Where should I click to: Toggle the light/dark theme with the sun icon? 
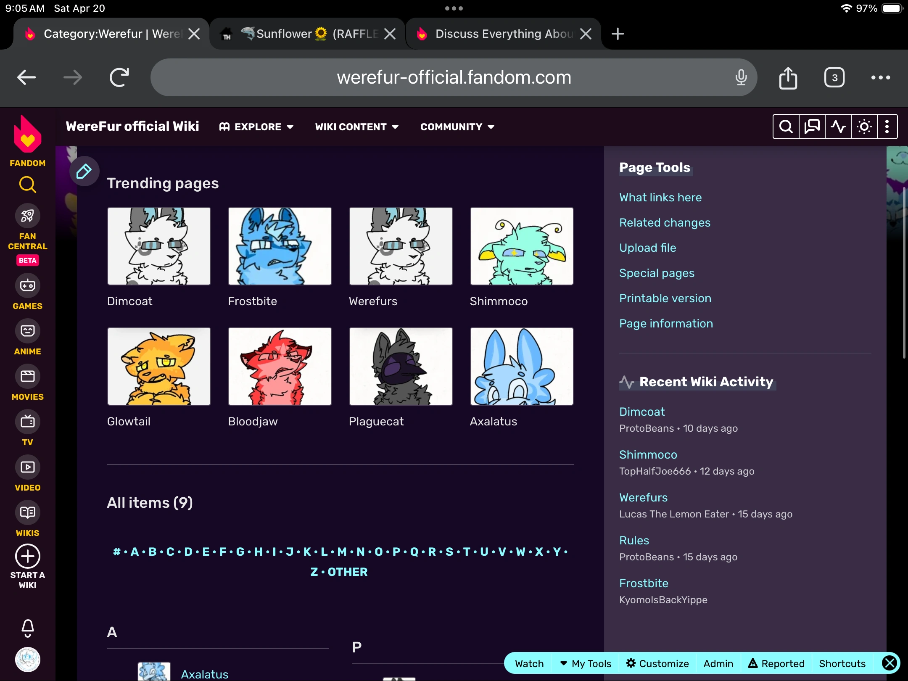(863, 126)
